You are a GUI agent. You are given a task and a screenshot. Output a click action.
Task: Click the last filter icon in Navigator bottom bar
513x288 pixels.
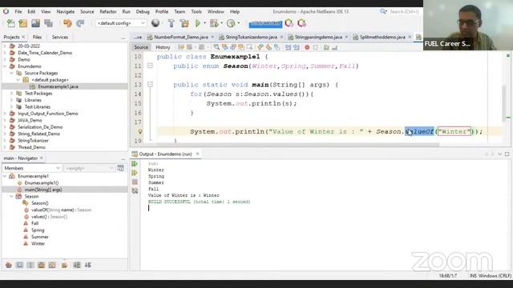[x=87, y=265]
